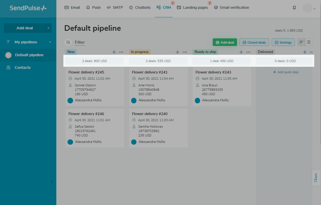Collapse the sidebar with the left chevron
Viewport: 321px width, 205px height.
52,182
